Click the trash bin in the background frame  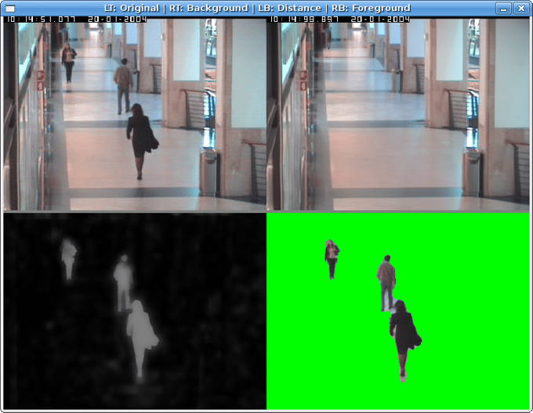pyautogui.click(x=472, y=172)
